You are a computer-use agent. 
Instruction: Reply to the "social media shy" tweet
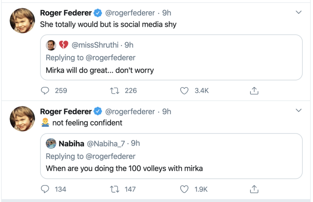(45, 91)
